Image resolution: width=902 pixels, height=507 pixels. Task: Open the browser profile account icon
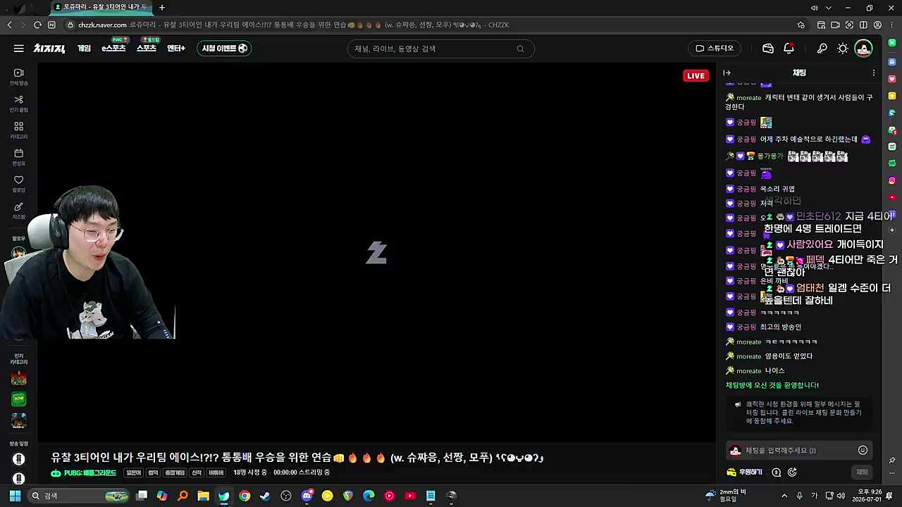(877, 25)
